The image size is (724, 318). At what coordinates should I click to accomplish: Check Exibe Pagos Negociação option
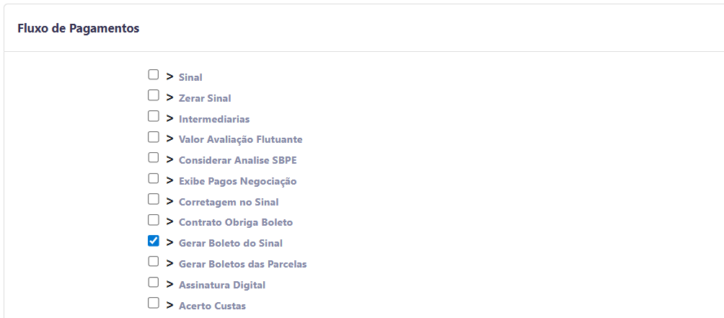pyautogui.click(x=153, y=178)
